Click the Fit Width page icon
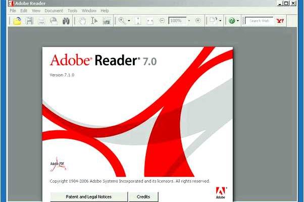 (150, 21)
